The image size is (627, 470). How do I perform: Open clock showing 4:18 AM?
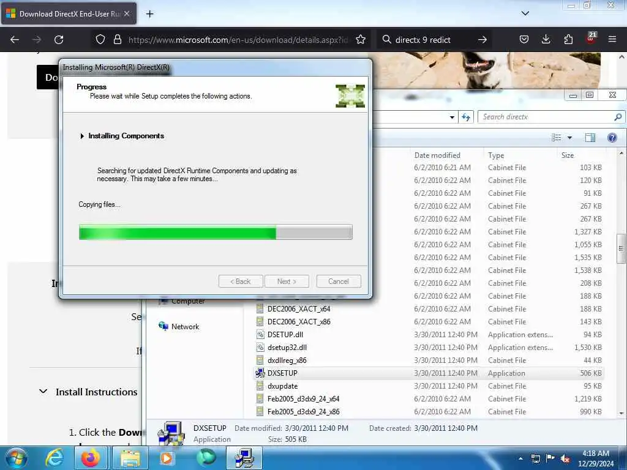point(596,458)
